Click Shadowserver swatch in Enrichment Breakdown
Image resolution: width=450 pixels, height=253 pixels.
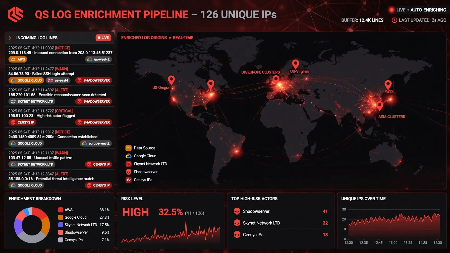(61, 232)
